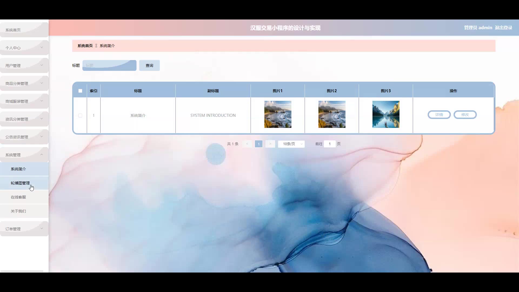Focus the 标题 search input field
This screenshot has width=519, height=292.
(109, 65)
